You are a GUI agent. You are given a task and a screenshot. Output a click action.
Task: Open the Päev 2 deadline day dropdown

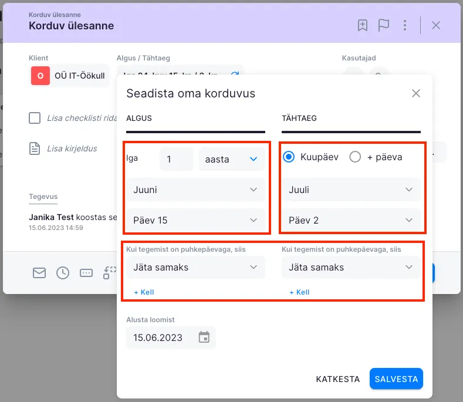pos(351,220)
